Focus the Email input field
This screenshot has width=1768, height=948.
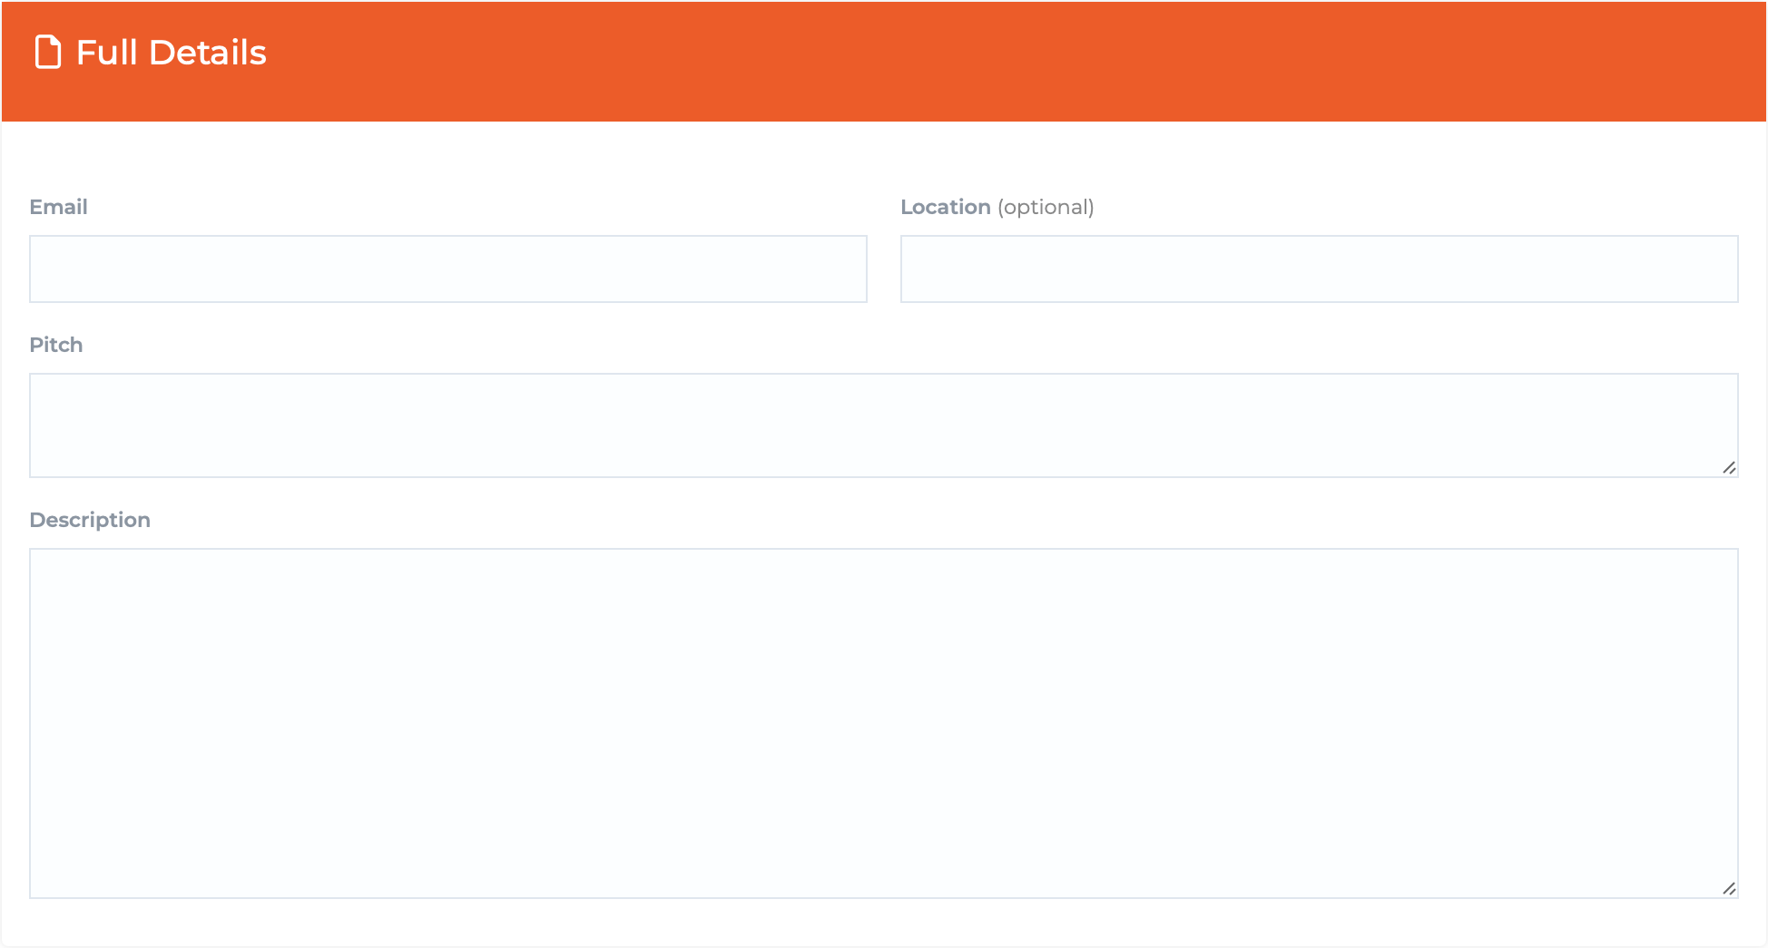pos(448,269)
